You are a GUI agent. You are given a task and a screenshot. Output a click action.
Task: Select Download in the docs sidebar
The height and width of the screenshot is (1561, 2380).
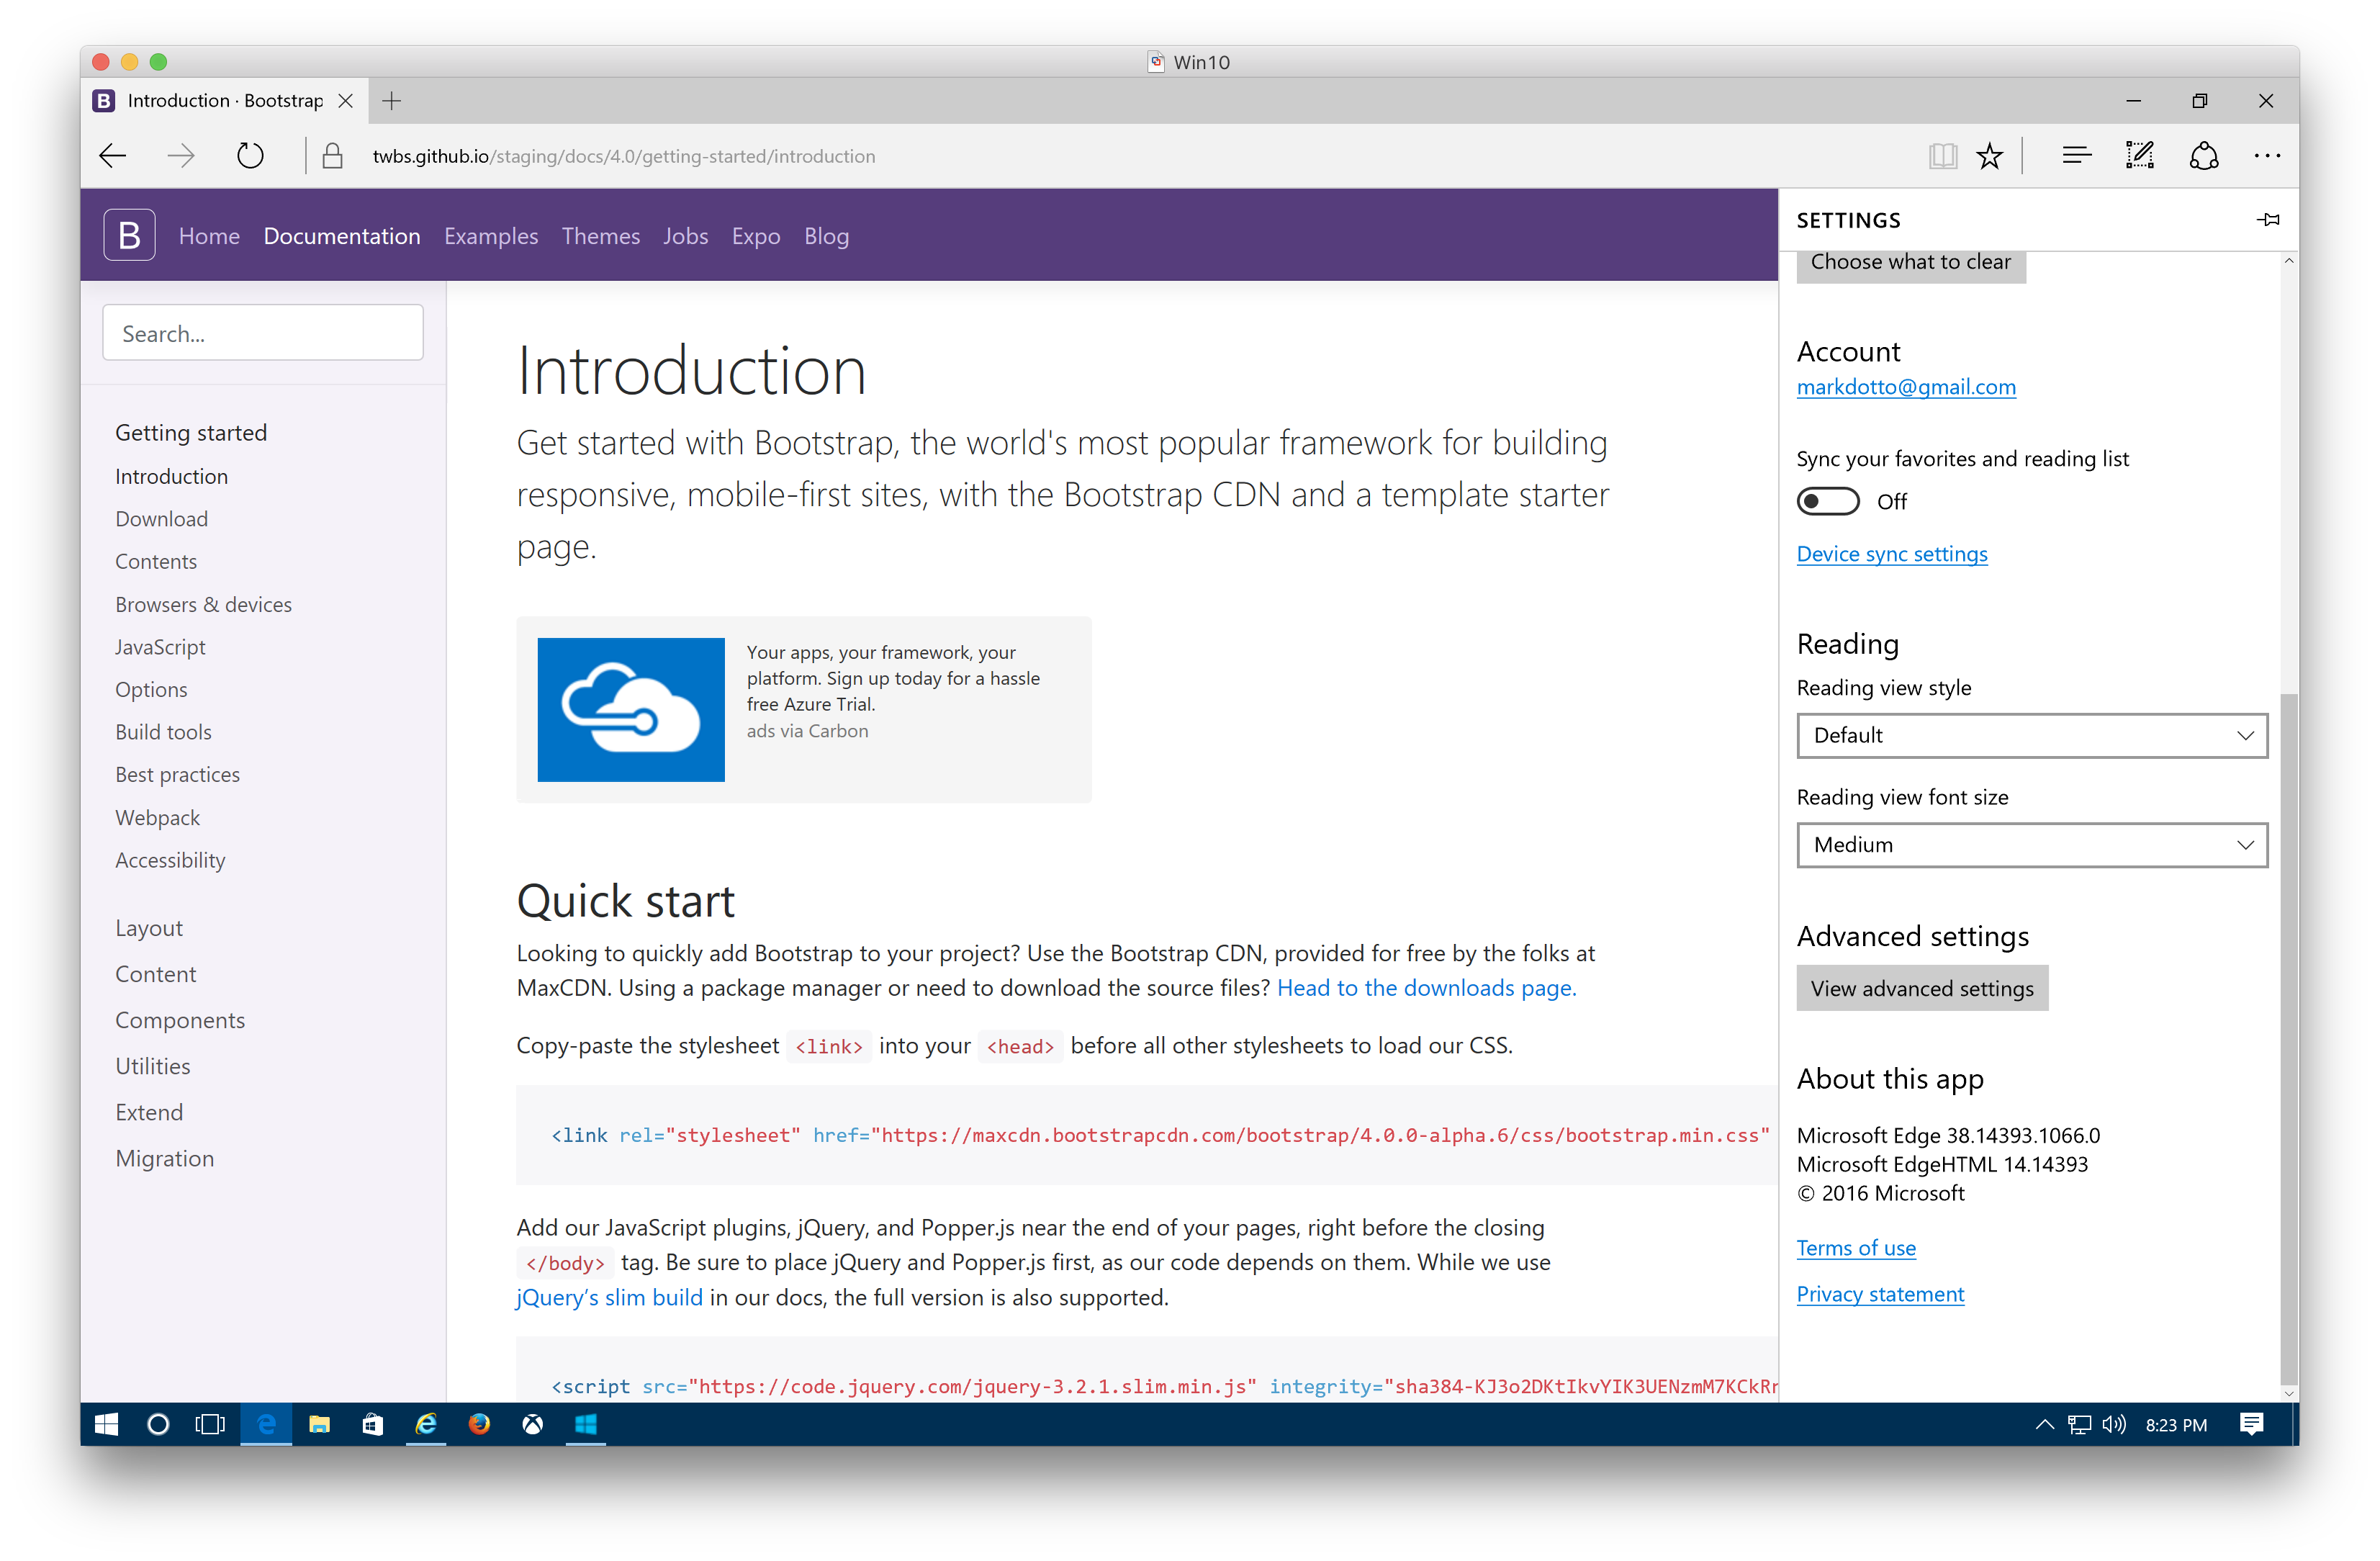pos(161,519)
